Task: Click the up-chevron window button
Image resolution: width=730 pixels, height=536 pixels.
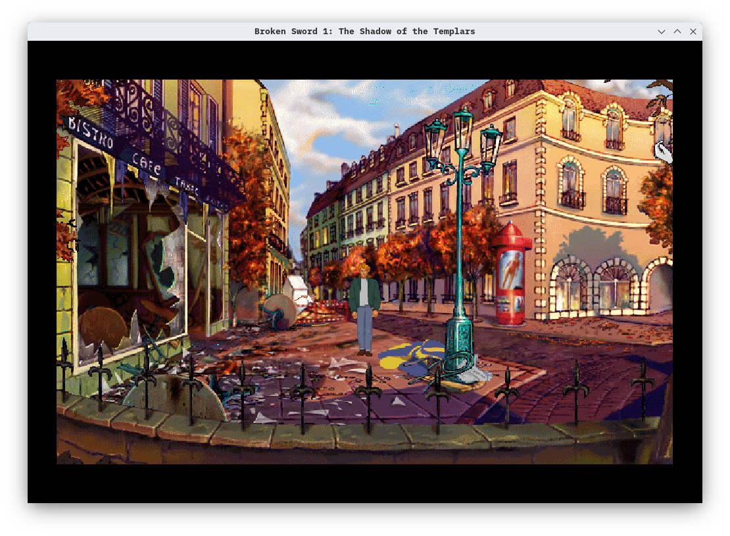Action: 677,32
